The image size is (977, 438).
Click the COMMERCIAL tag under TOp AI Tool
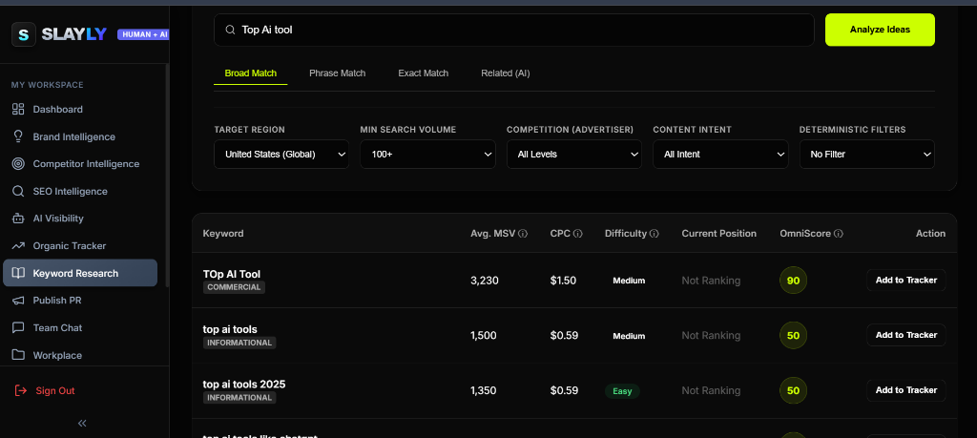pyautogui.click(x=234, y=287)
